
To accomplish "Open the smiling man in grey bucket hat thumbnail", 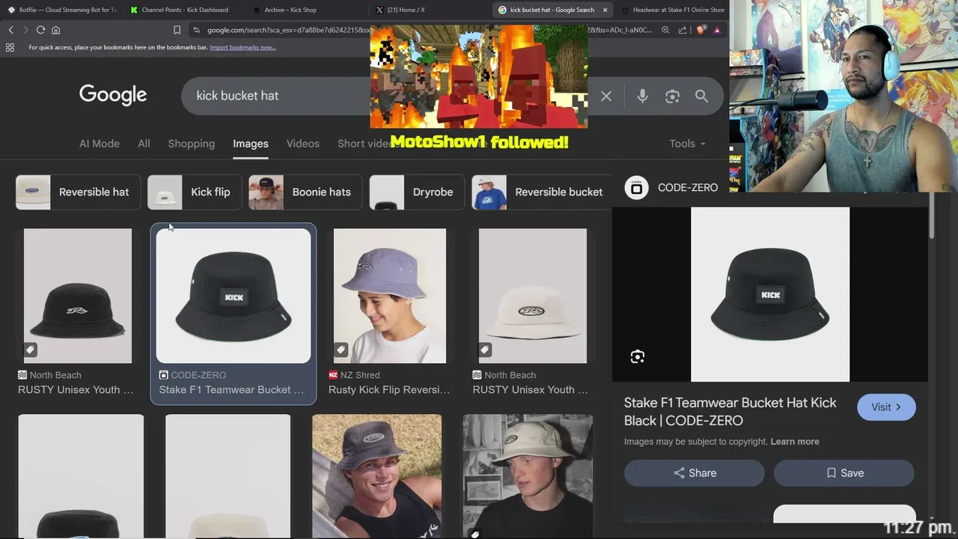I will tap(377, 476).
